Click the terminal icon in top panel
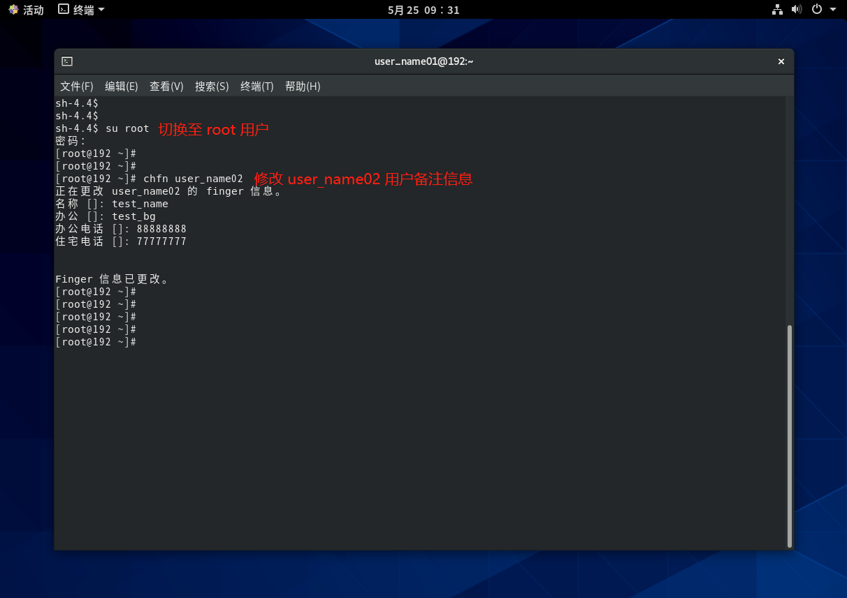The height and width of the screenshot is (598, 847). [x=64, y=10]
